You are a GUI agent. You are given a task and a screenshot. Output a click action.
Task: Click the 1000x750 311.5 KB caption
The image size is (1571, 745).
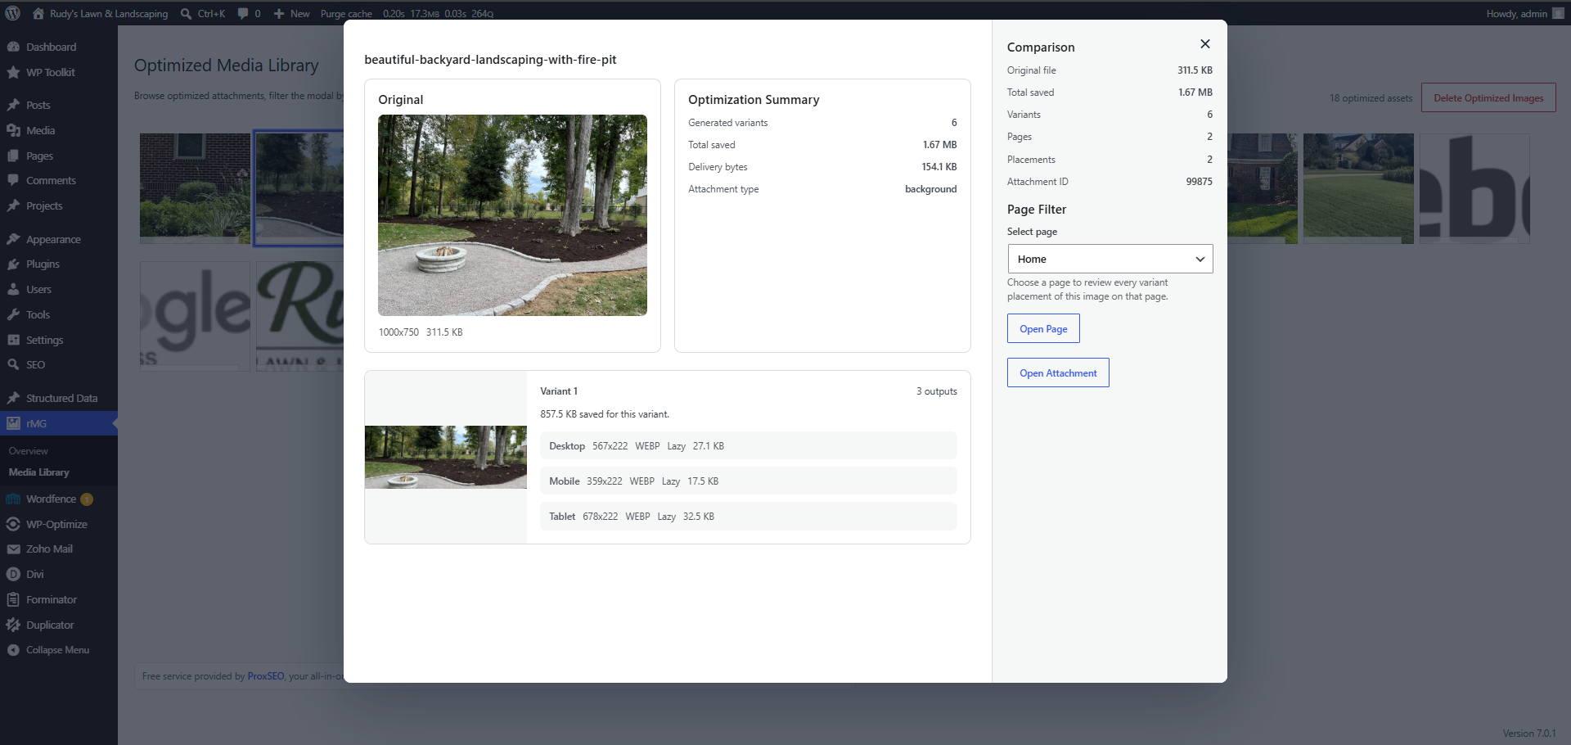coord(421,332)
